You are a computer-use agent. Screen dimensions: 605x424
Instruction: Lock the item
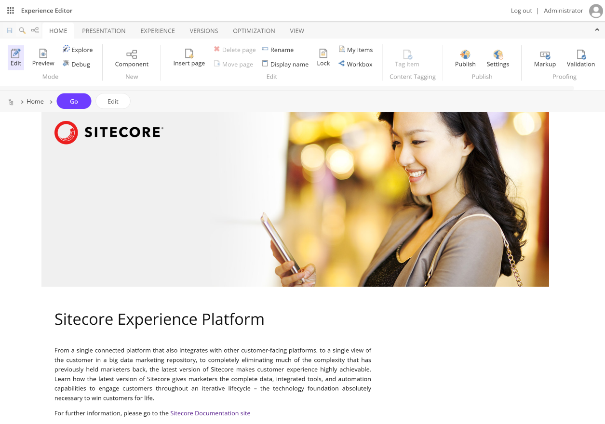click(323, 58)
